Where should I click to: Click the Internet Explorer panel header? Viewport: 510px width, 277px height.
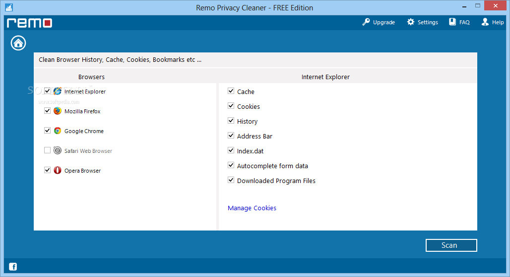pyautogui.click(x=325, y=77)
